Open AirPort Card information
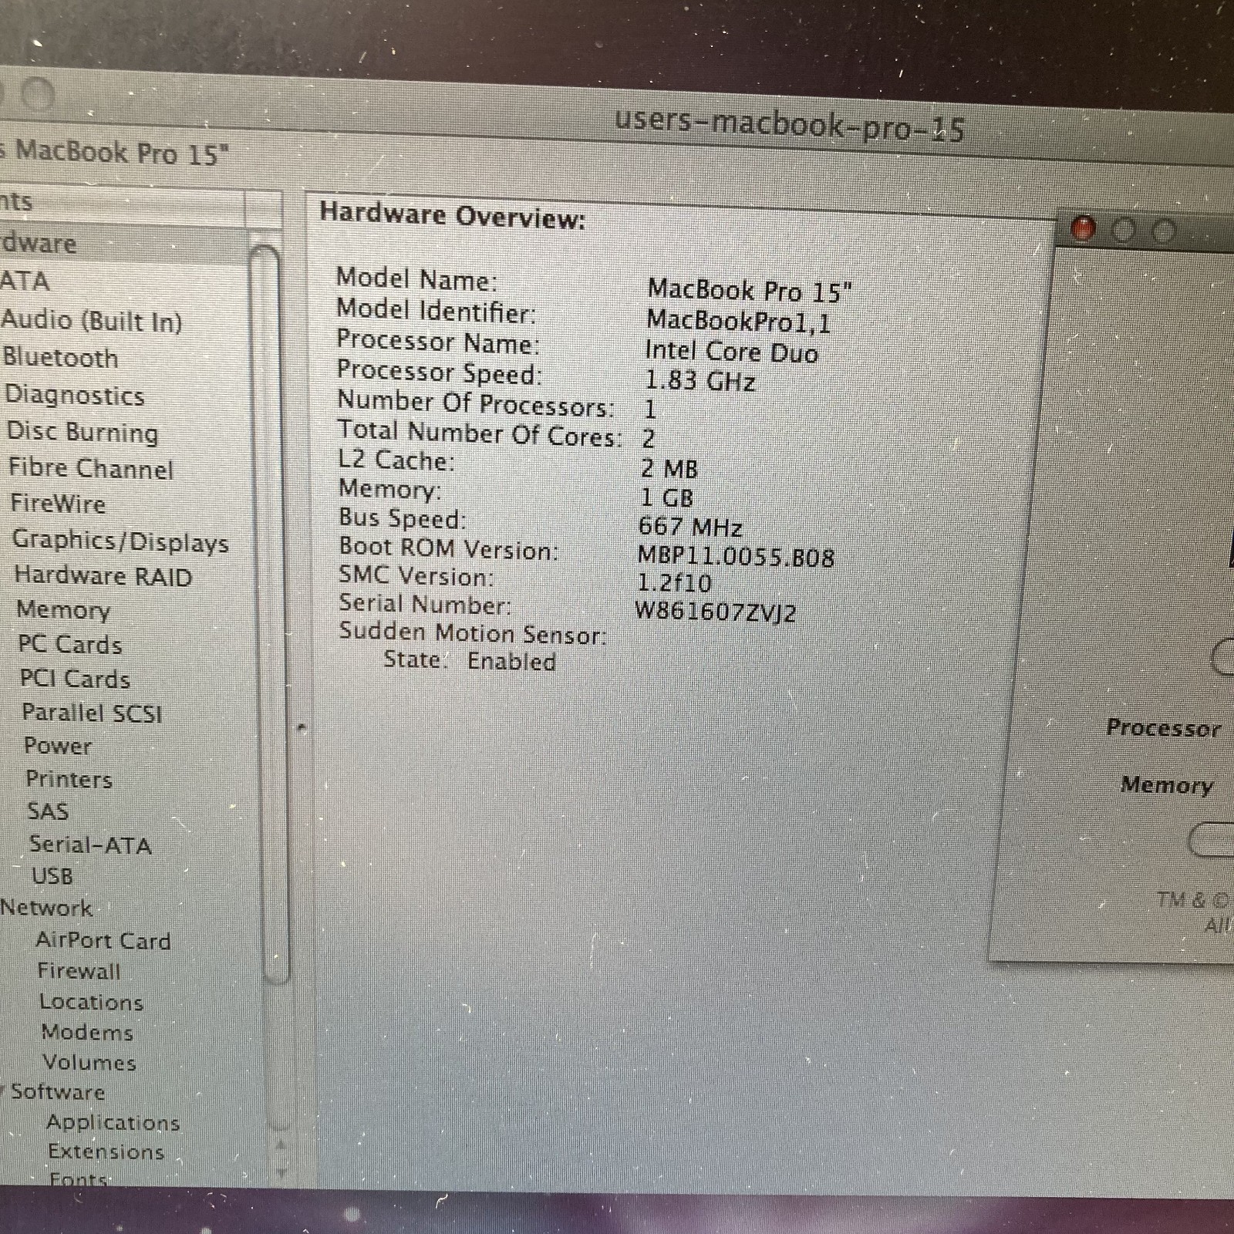 pos(103,940)
